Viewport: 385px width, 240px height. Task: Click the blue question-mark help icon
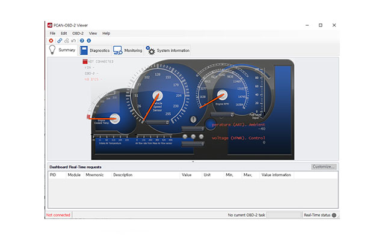(x=82, y=41)
